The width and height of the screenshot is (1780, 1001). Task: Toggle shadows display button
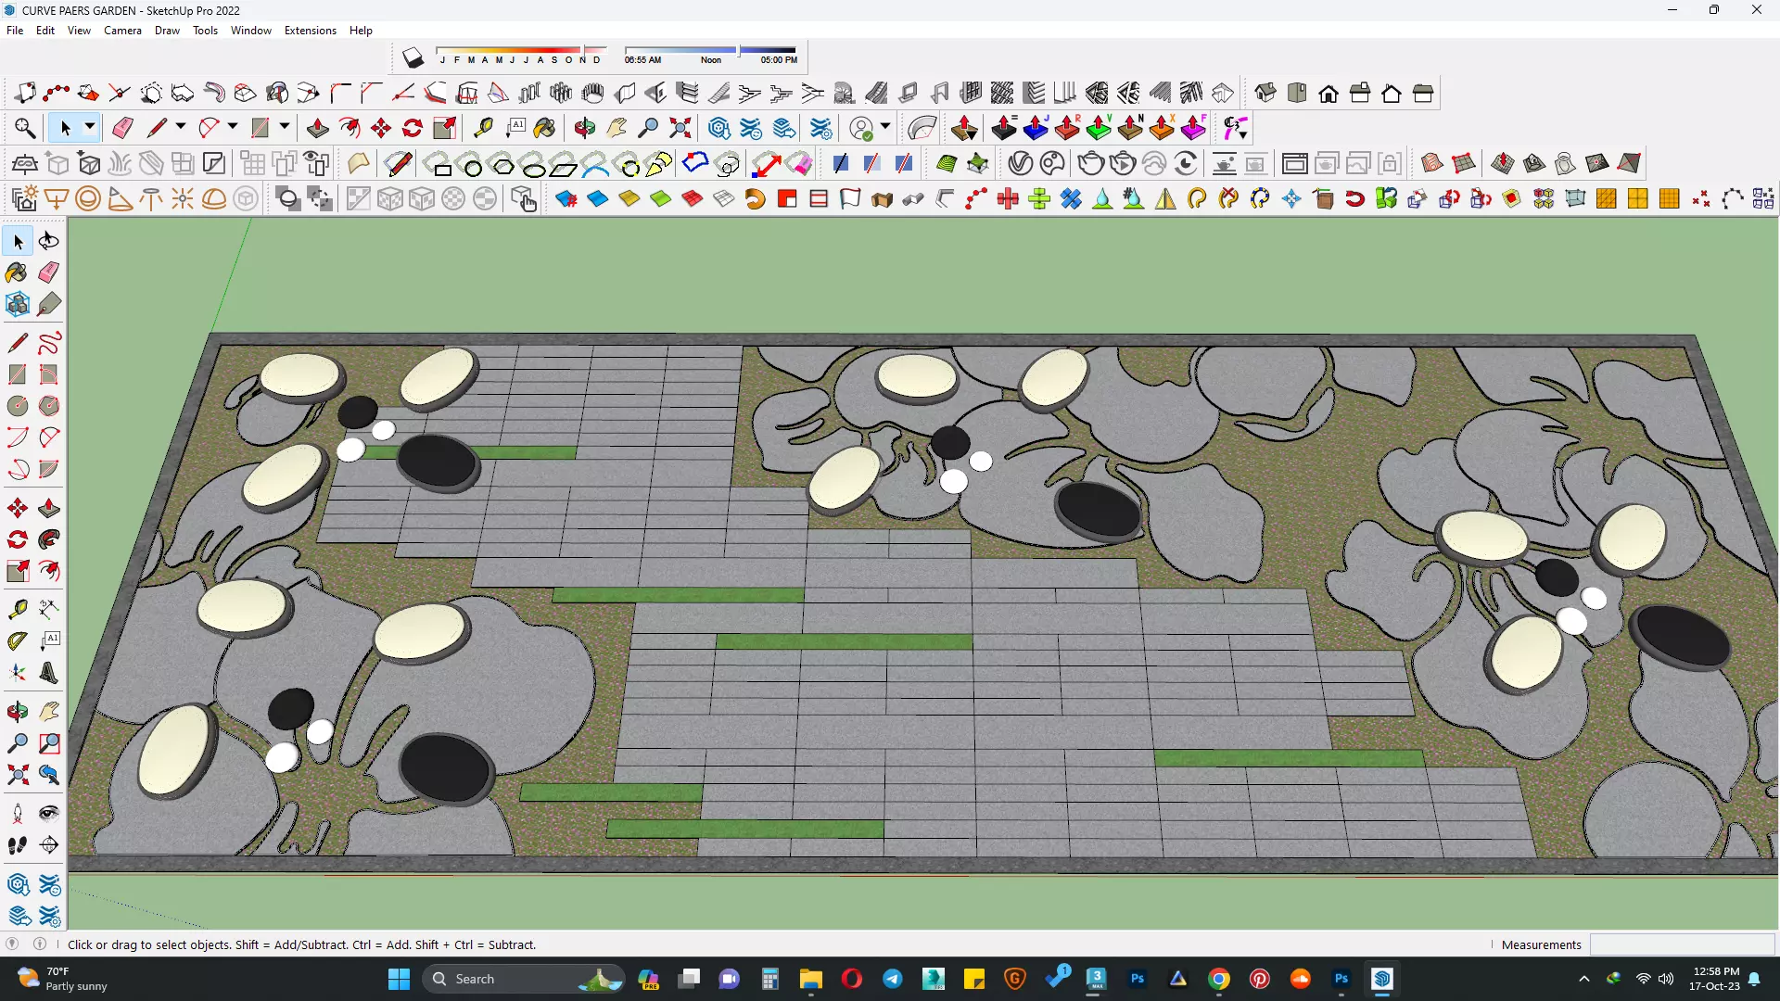pos(413,59)
